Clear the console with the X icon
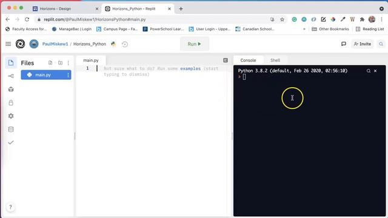Image resolution: width=388 pixels, height=218 pixels. pos(375,71)
